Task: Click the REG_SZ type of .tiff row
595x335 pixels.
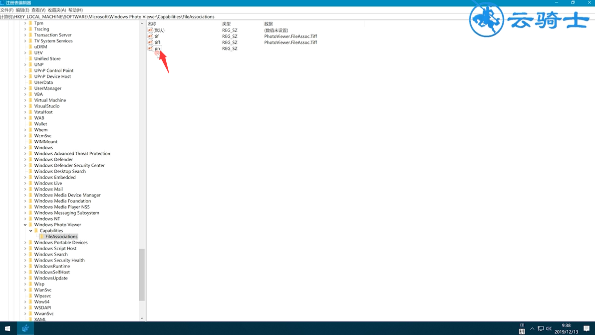Action: pyautogui.click(x=230, y=42)
